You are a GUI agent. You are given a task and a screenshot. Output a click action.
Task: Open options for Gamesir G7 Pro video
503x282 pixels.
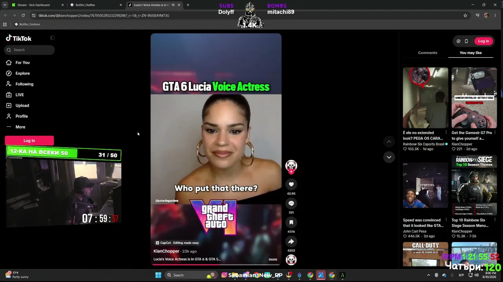(495, 133)
